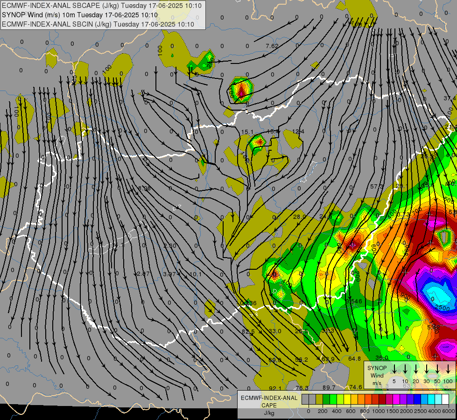457x420 pixels.
Task: Click the 92.1 value on the map
Action: tap(275, 389)
